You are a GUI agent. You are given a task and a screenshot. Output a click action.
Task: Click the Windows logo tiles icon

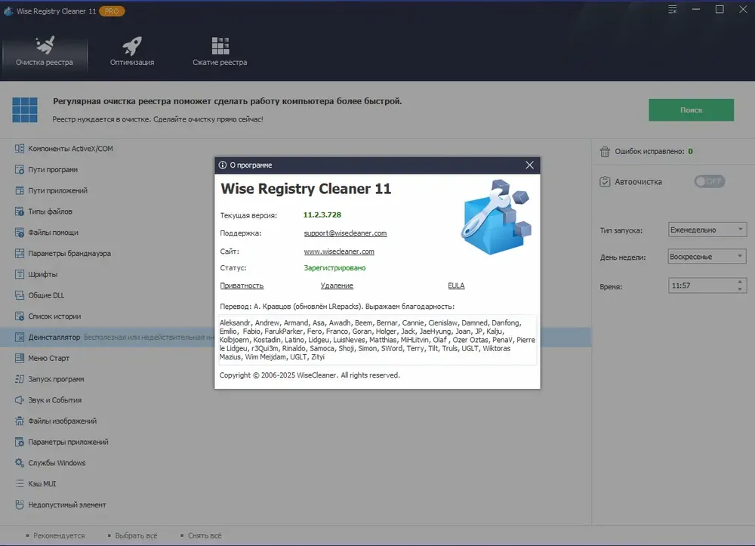[25, 110]
